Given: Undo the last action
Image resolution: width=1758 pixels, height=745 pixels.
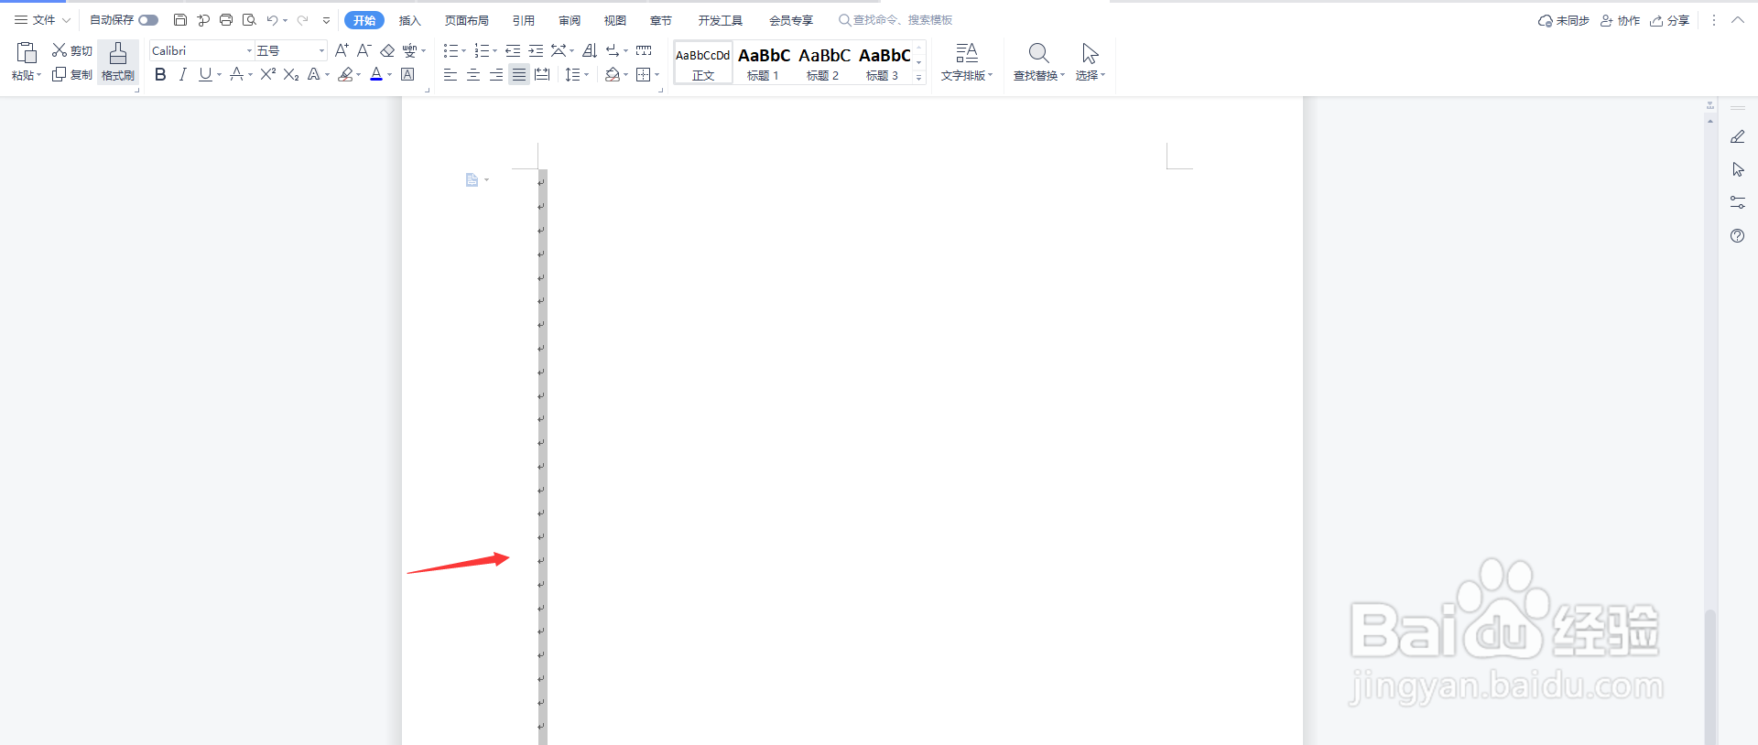Looking at the screenshot, I should point(272,20).
